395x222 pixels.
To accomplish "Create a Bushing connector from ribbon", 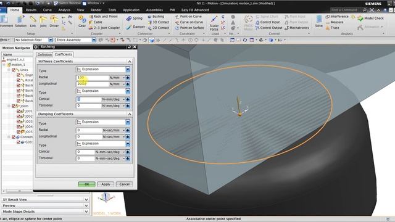I will pyautogui.click(x=156, y=17).
